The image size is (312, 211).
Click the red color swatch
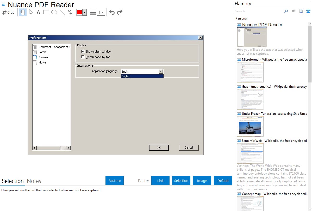(79, 12)
